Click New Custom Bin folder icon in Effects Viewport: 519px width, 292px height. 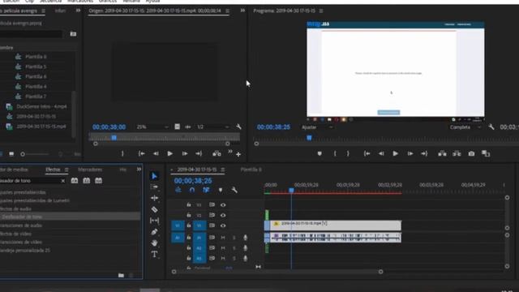pos(121,275)
